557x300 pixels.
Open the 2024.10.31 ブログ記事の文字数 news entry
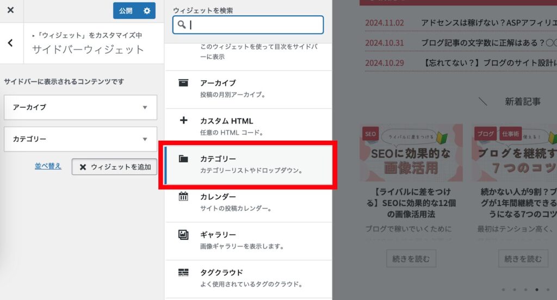pos(461,43)
